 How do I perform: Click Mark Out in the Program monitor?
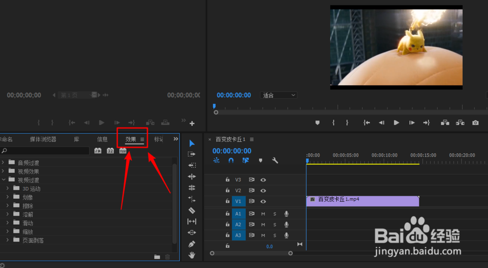347,123
